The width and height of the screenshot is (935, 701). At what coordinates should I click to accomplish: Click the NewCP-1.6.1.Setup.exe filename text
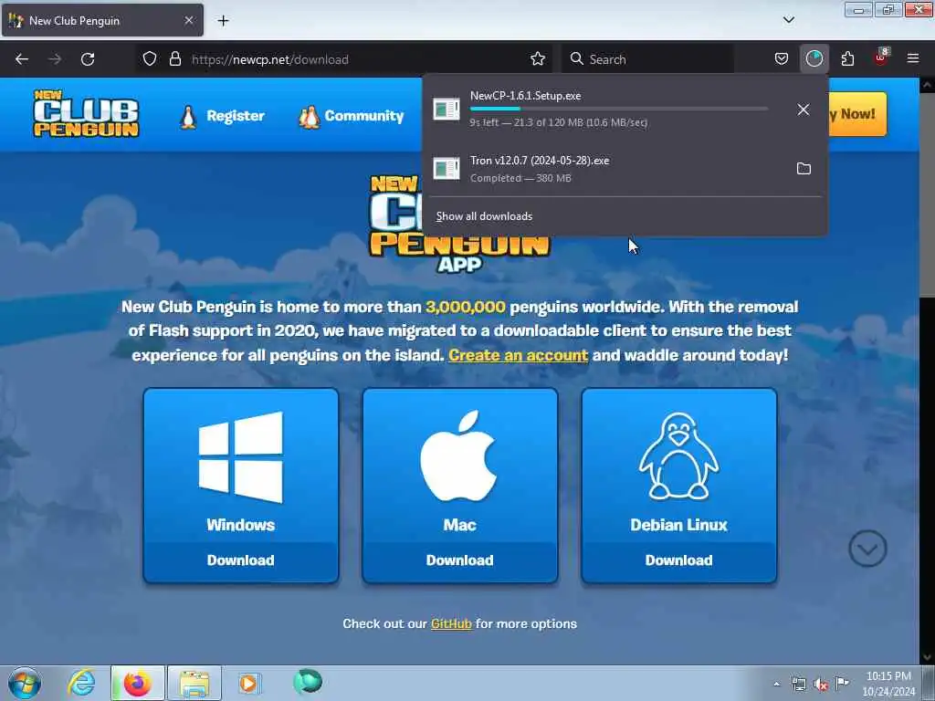(x=525, y=96)
